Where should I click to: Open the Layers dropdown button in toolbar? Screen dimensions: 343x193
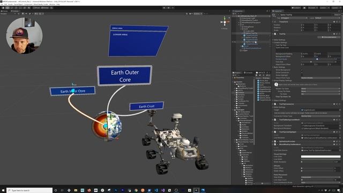point(324,8)
